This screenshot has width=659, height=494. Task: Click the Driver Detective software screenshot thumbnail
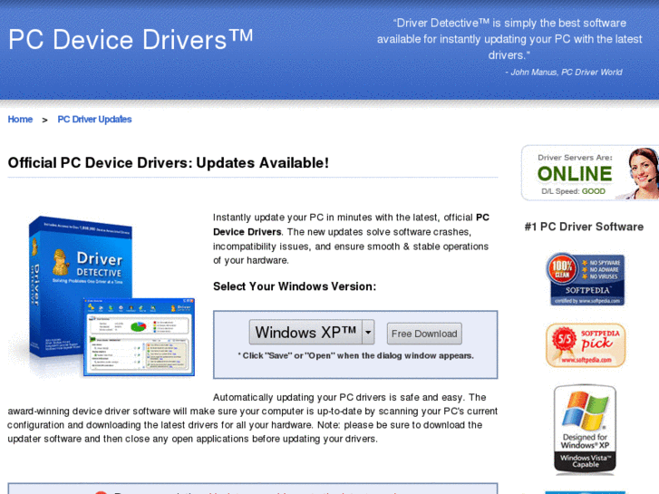click(x=139, y=337)
